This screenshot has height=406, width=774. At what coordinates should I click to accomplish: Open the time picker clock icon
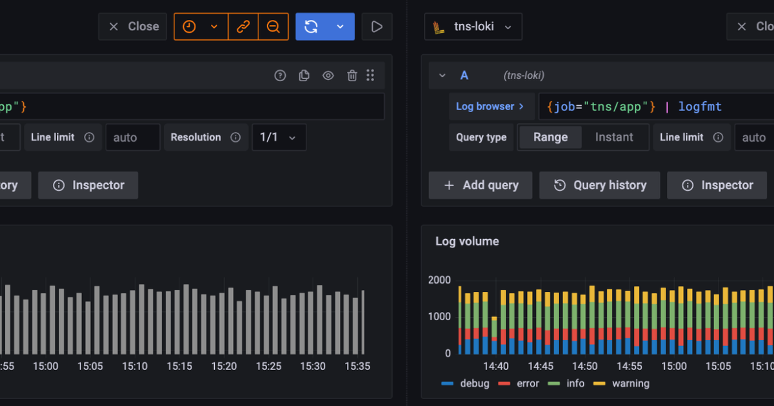(189, 26)
